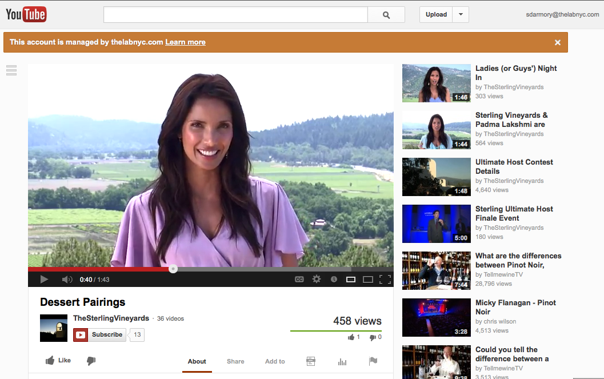
Task: Click the 0:40 / 1:43 time display
Action: pyautogui.click(x=94, y=280)
